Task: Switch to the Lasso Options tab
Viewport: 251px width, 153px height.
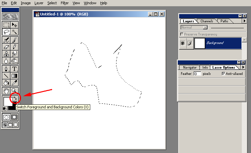Action: click(x=224, y=67)
